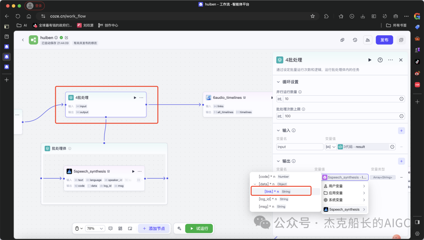Click the 发布 publish button
This screenshot has width=424, height=240.
click(x=384, y=40)
